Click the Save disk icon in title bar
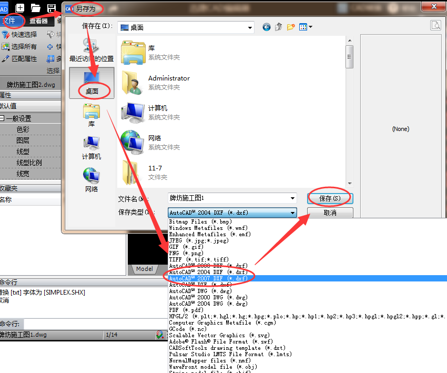The width and height of the screenshot is (447, 373). click(52, 8)
